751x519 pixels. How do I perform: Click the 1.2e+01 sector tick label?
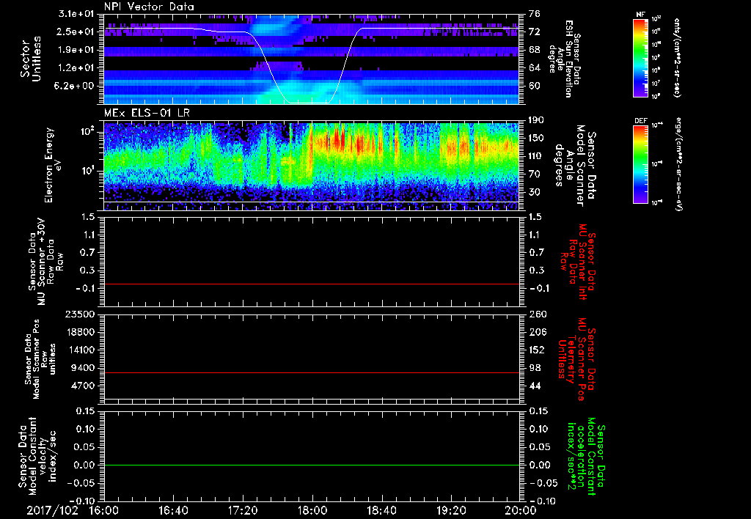click(76, 68)
